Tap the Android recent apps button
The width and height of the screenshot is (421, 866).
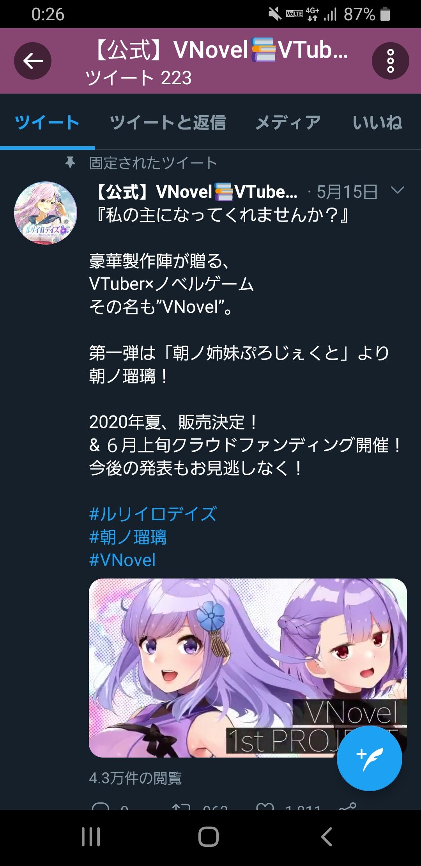91,837
